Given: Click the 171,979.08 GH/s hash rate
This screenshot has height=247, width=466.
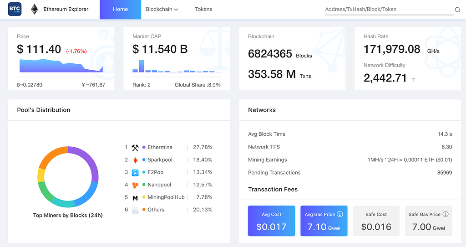Looking at the screenshot, I should tap(401, 49).
